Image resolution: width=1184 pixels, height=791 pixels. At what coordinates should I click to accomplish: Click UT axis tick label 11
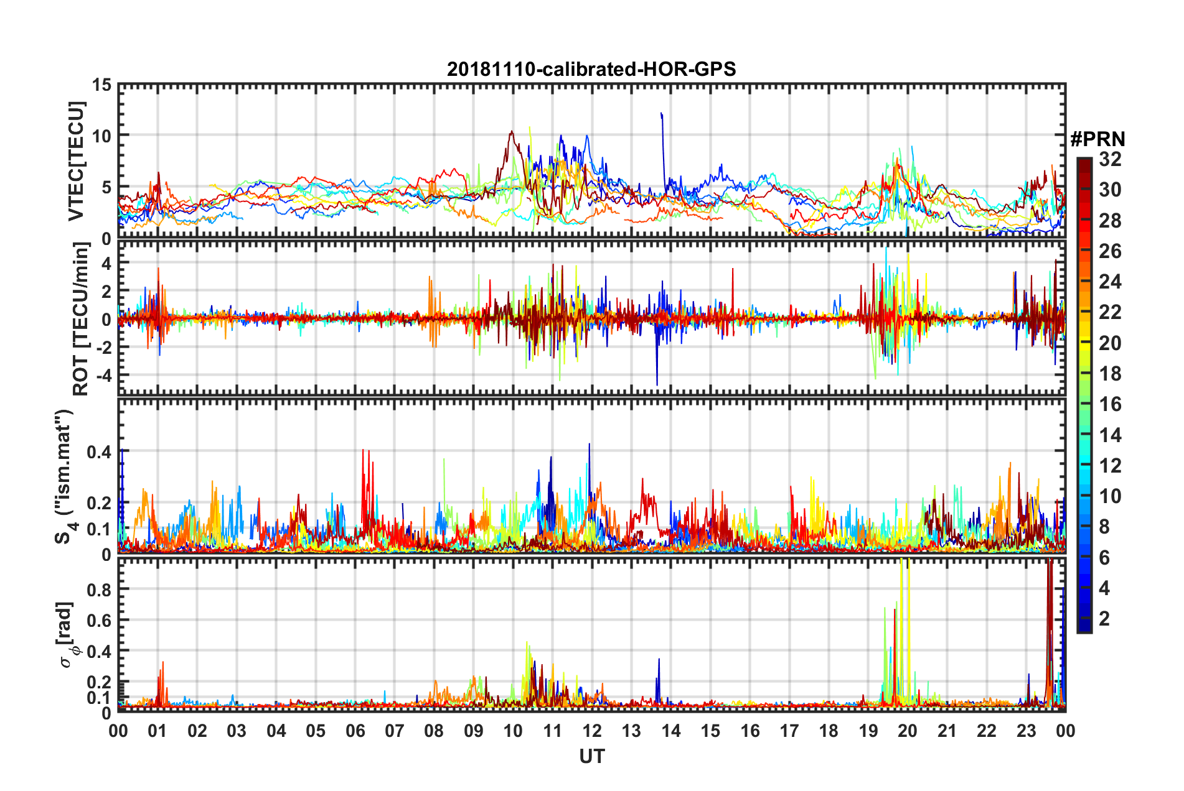tap(553, 731)
